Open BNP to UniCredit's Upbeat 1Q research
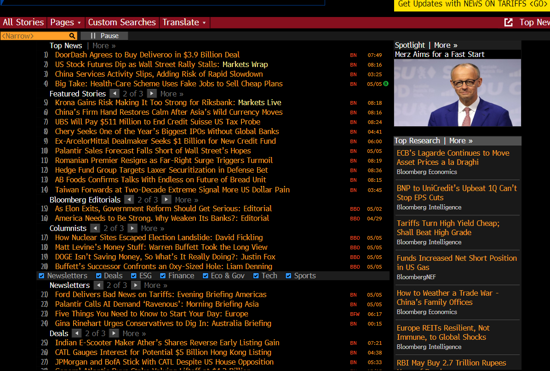 (x=457, y=193)
